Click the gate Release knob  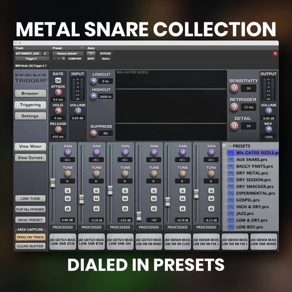pos(58,130)
